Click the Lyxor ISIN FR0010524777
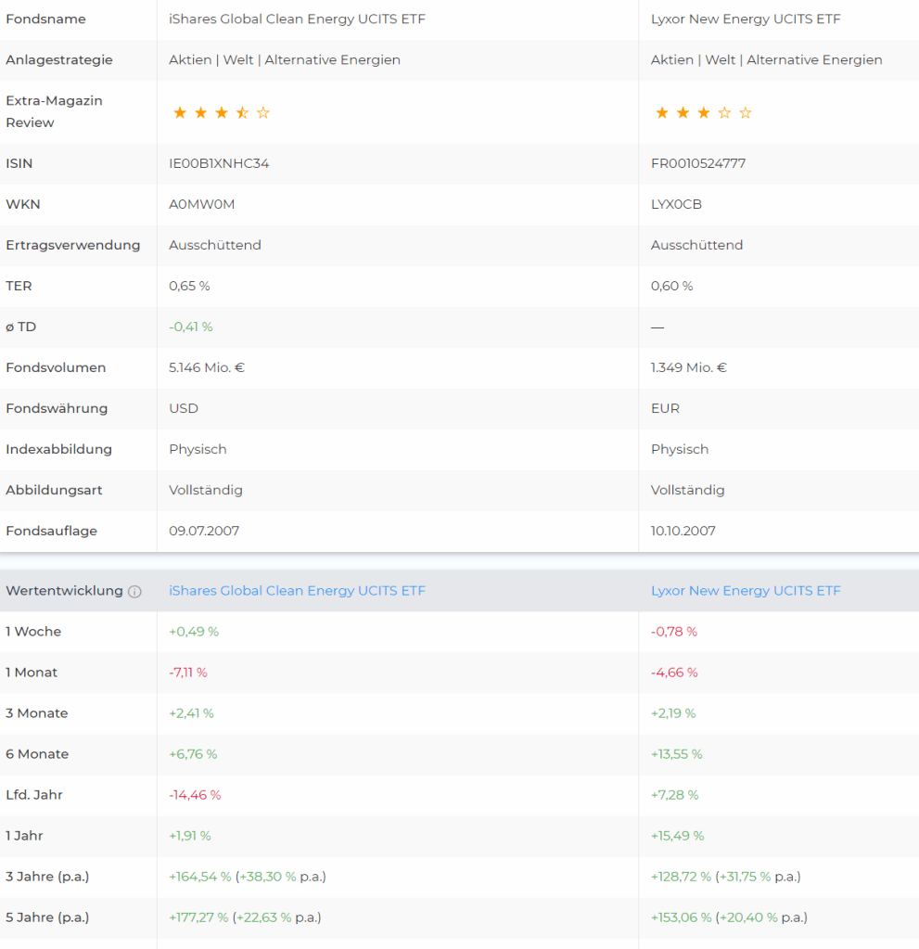919x949 pixels. point(698,163)
